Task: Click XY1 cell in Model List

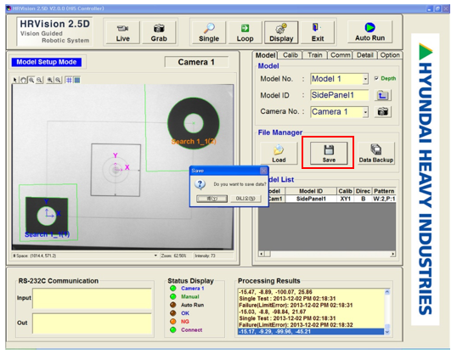Action: coord(346,199)
